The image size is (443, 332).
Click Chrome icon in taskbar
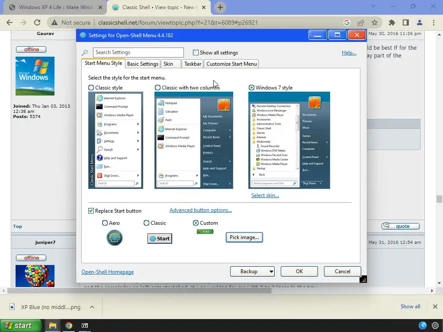69,326
